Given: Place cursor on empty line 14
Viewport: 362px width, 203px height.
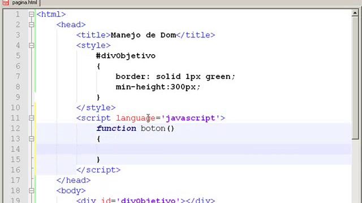Looking at the screenshot, I should 193,149.
